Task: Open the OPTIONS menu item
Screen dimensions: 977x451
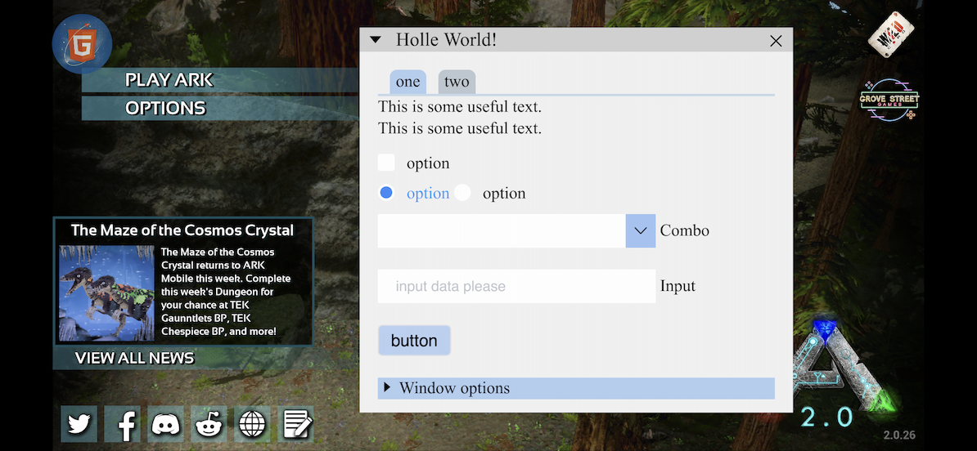Action: coord(221,108)
